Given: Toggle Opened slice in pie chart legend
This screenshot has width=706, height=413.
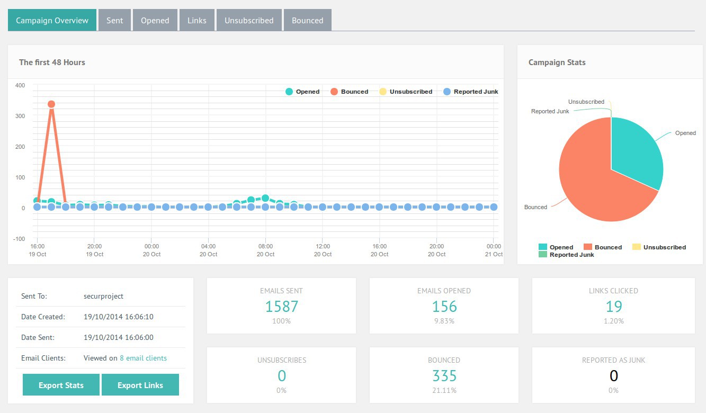Looking at the screenshot, I should click(x=556, y=247).
